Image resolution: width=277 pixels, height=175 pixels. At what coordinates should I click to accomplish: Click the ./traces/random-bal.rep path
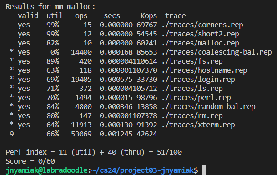click(208, 107)
